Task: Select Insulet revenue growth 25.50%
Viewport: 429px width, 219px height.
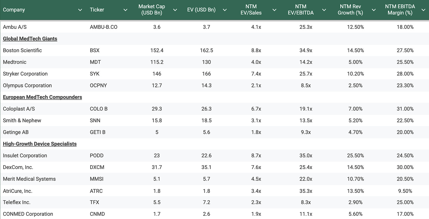Action: 355,156
